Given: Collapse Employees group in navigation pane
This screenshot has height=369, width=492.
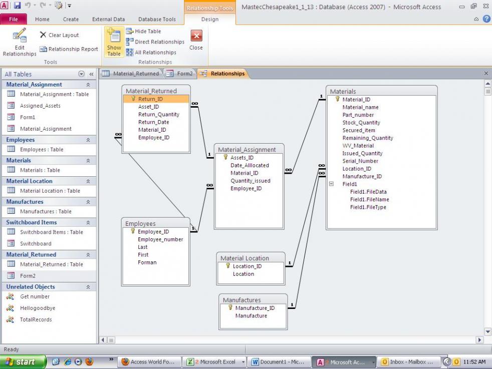Looking at the screenshot, I should [88, 140].
